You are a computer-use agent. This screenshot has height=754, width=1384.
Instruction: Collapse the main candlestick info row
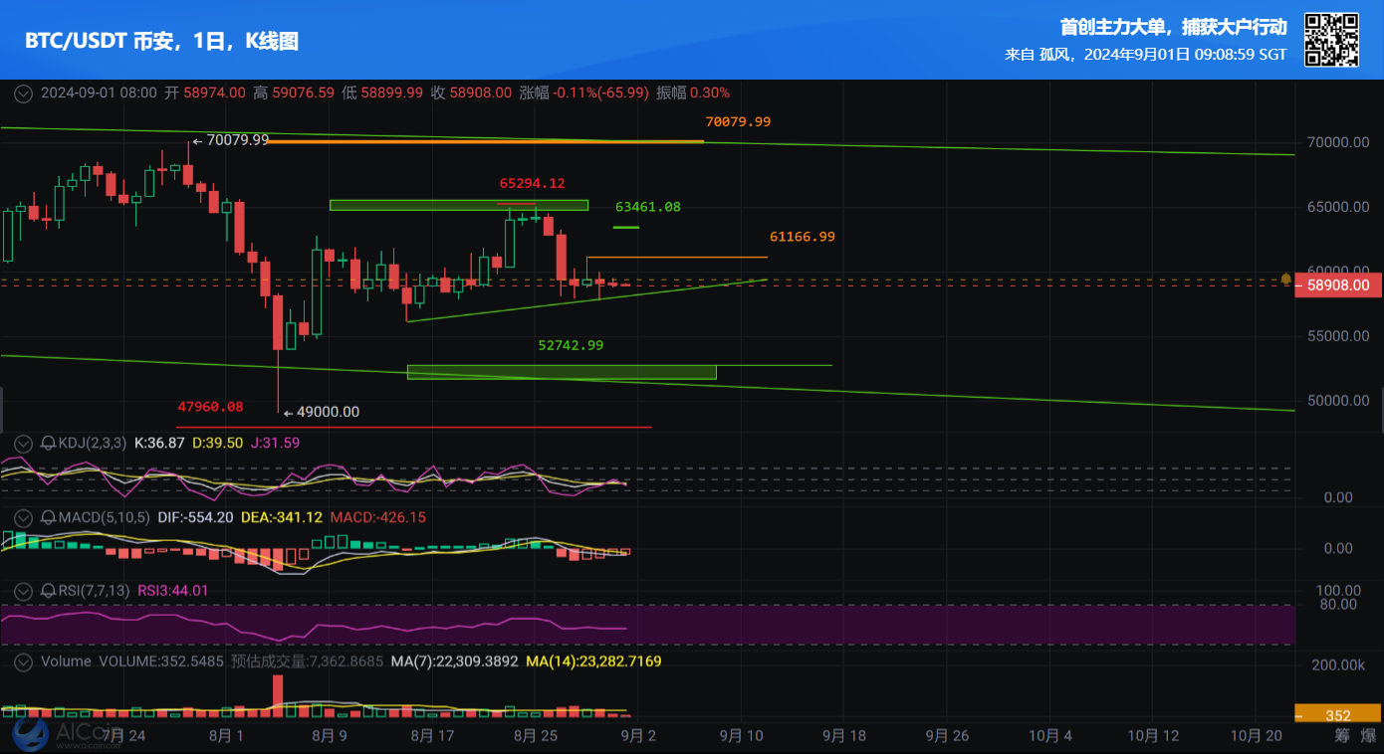pos(23,93)
